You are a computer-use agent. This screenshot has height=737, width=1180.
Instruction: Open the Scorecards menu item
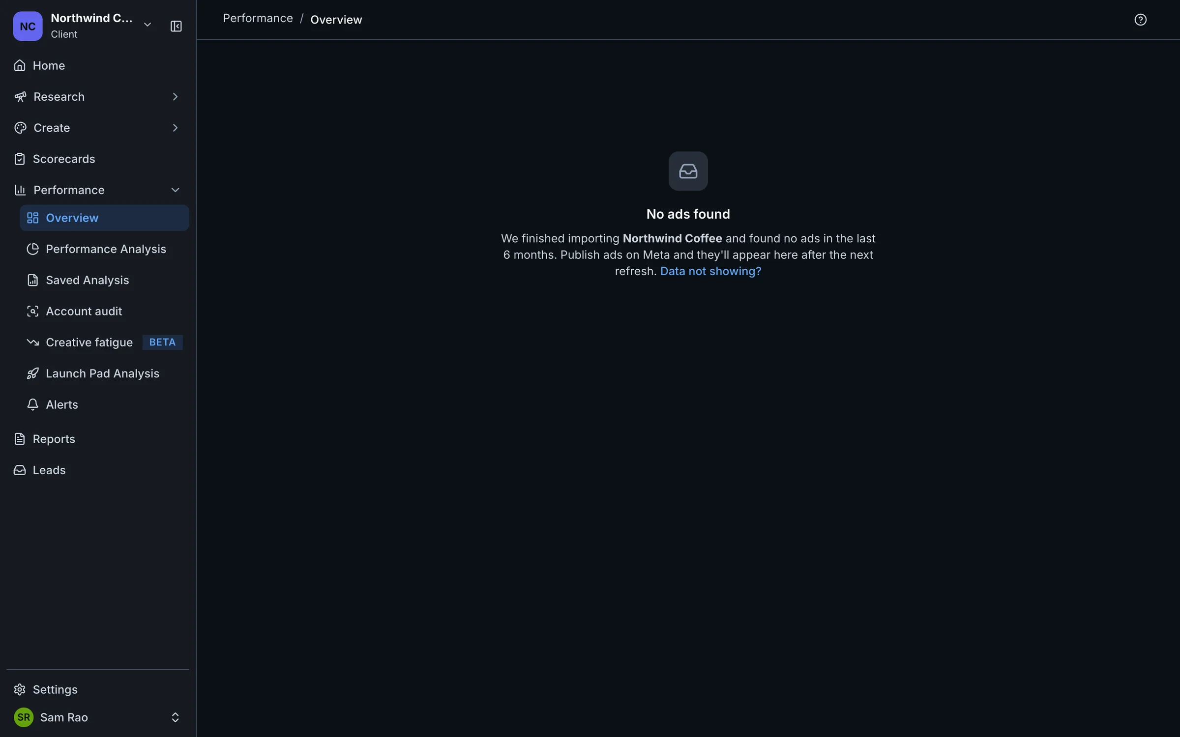click(x=98, y=159)
